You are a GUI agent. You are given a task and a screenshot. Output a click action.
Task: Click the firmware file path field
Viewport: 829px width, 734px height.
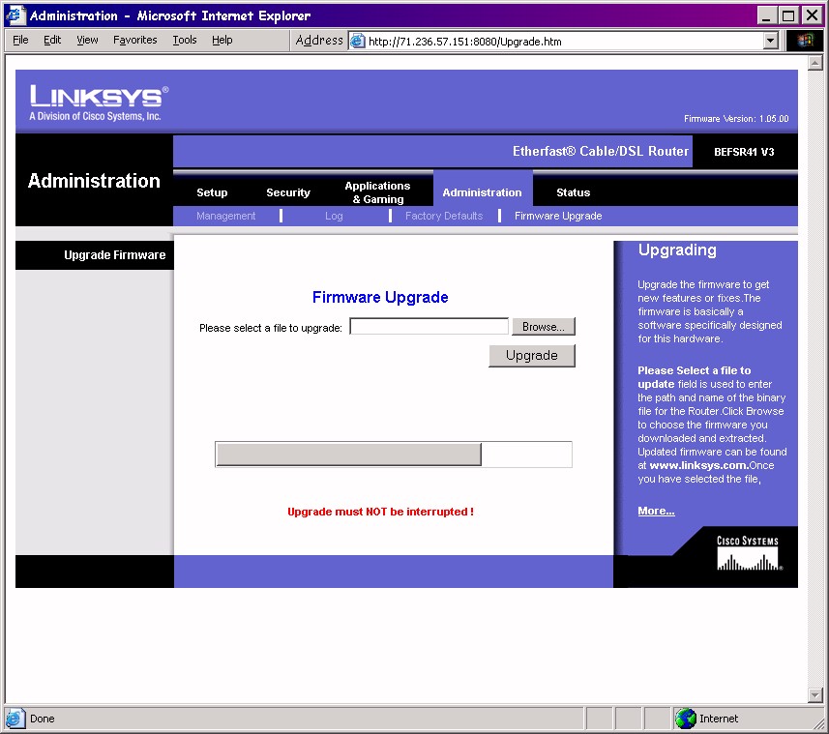(x=429, y=326)
